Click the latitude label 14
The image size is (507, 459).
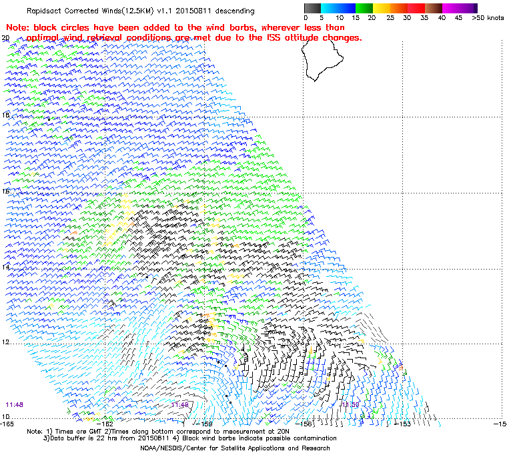click(5, 267)
